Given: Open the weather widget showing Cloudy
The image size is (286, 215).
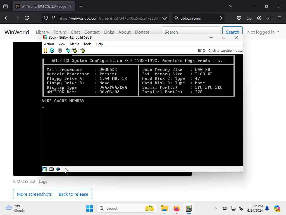Looking at the screenshot, I should pyautogui.click(x=15, y=208).
